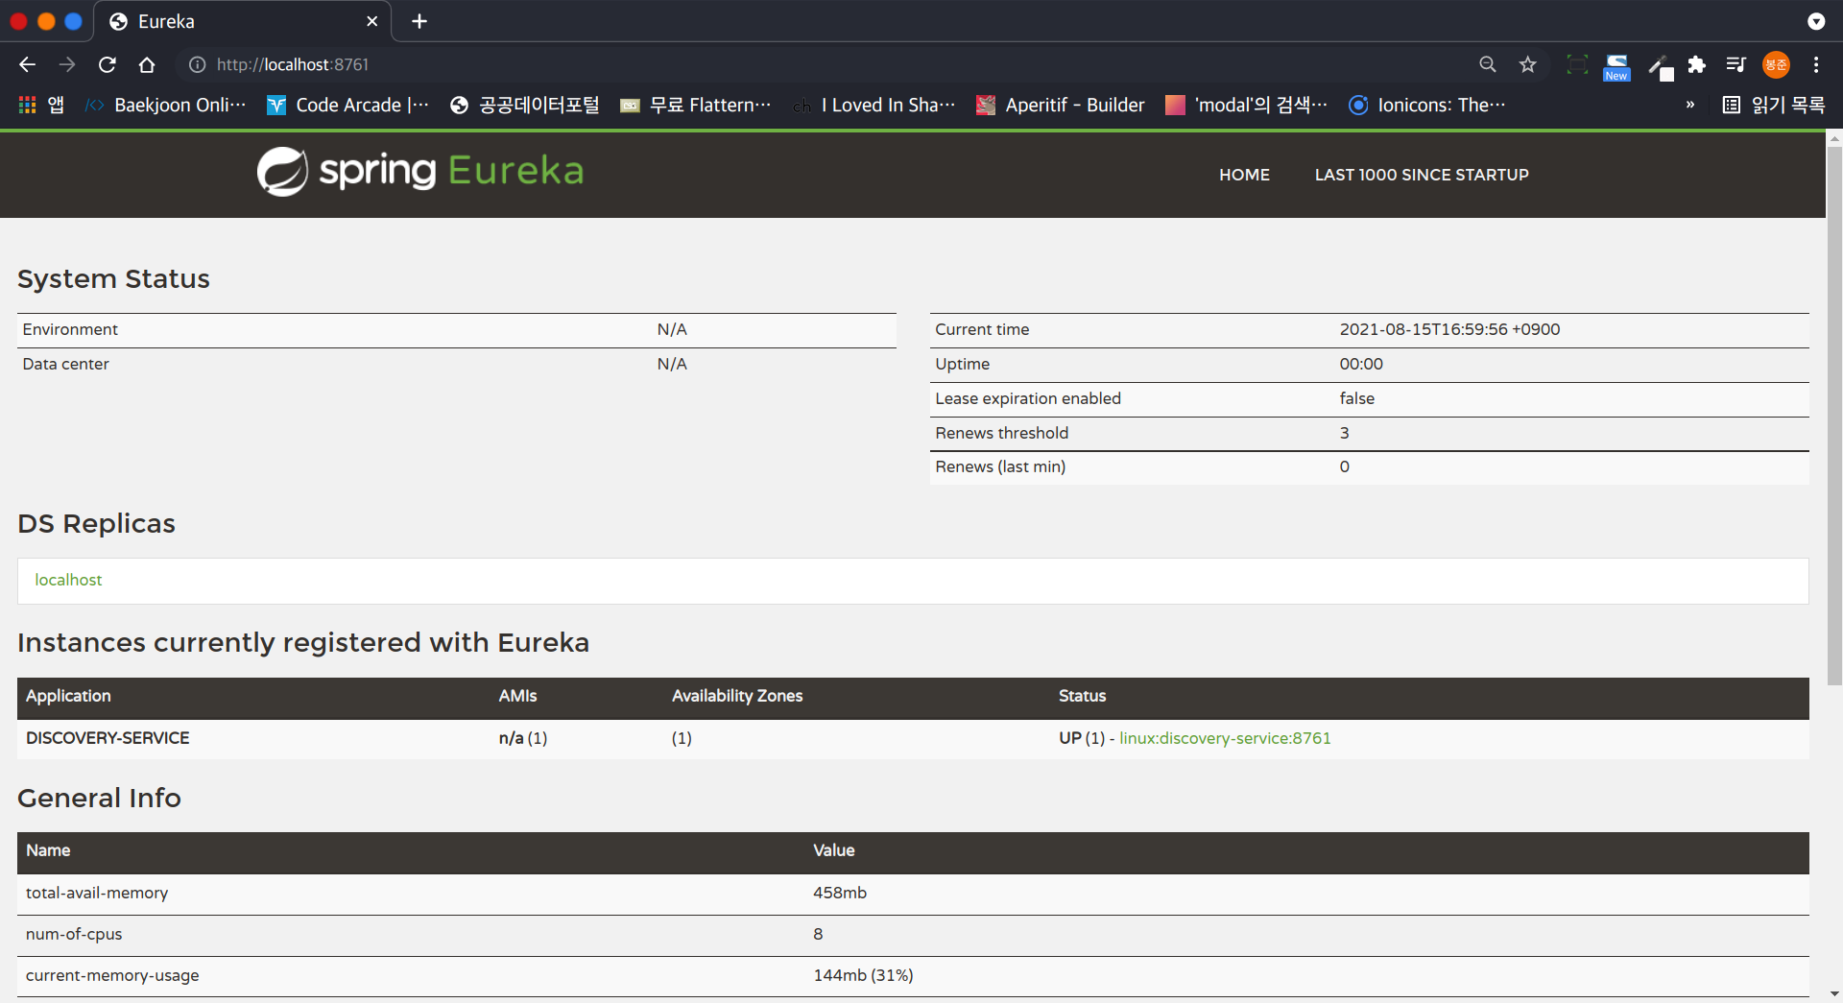Open the Chrome three-dot menu
1843x1003 pixels.
click(x=1816, y=64)
